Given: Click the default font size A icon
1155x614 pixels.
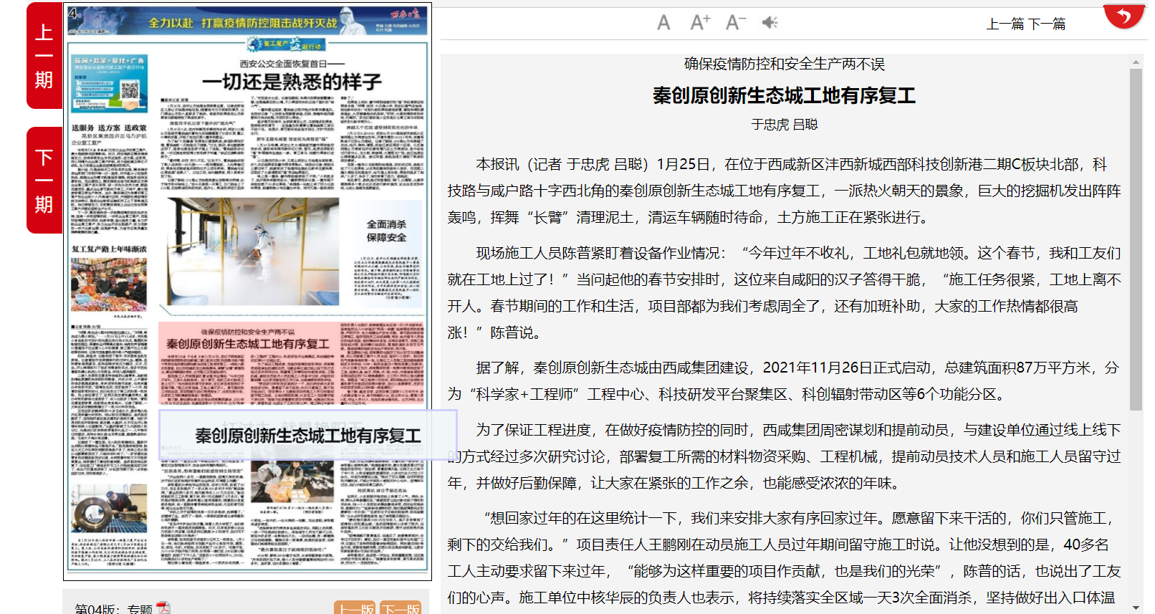Looking at the screenshot, I should click(663, 23).
